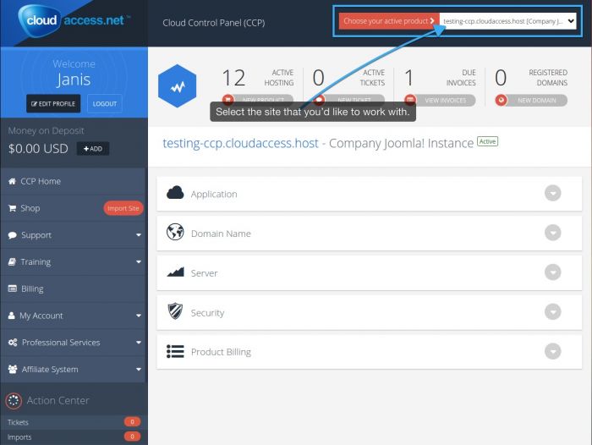Click the blue hexagon activity icon
The width and height of the screenshot is (592, 445).
click(x=177, y=86)
